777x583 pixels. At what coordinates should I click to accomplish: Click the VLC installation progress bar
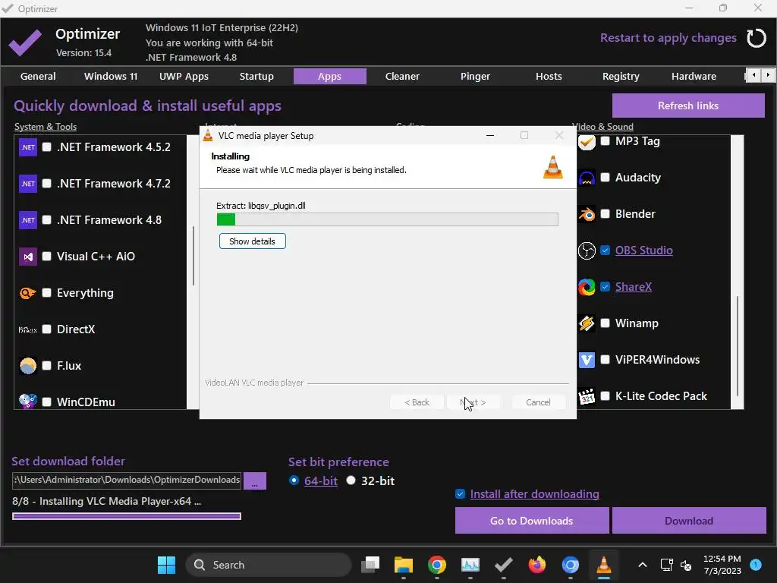388,219
